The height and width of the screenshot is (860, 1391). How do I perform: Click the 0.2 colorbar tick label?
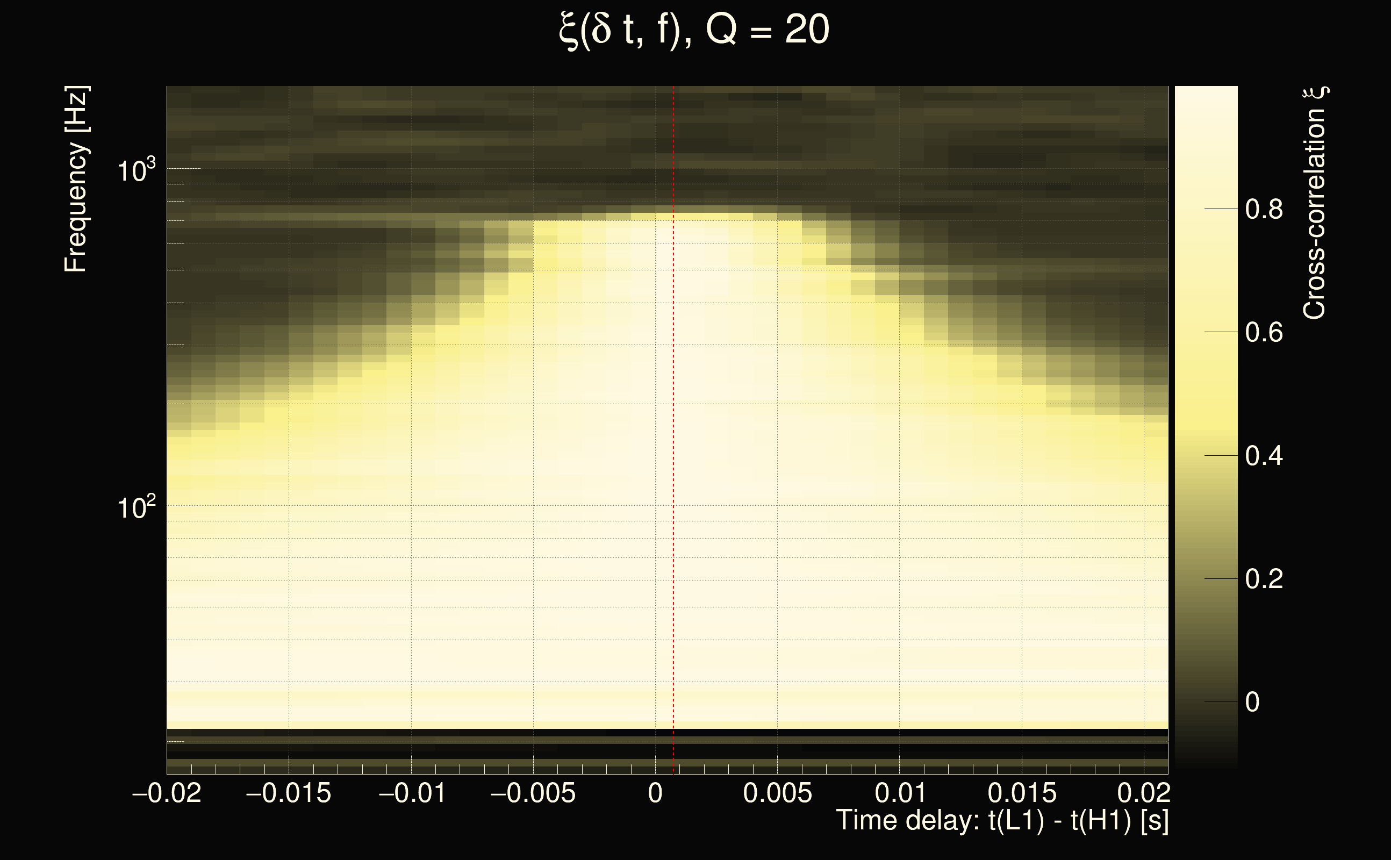(x=1264, y=579)
